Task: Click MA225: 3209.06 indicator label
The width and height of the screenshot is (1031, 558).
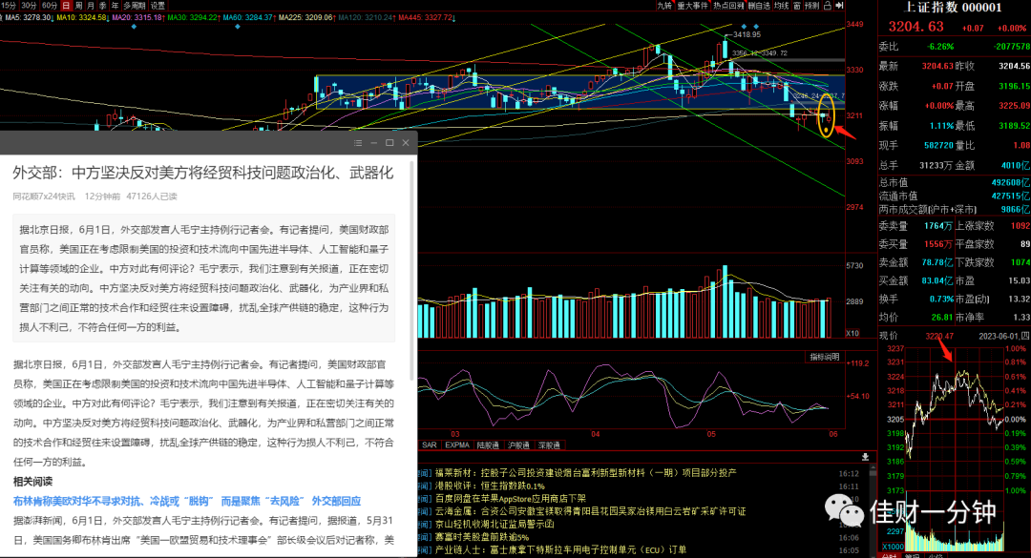Action: tap(305, 17)
